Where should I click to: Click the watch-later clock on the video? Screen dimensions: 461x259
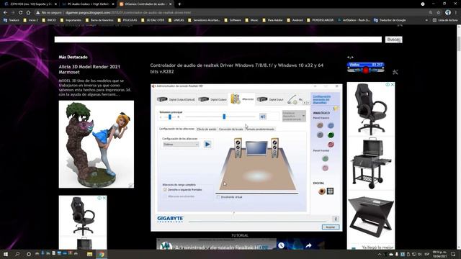(281, 245)
